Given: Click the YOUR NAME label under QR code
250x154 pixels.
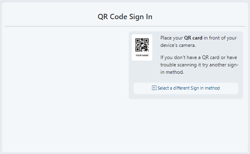Looking at the screenshot, I should (142, 55).
